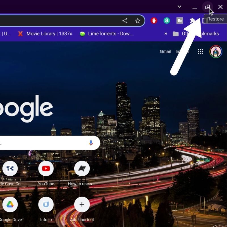227x227 pixels.
Task: Open the Google Drive shortcut
Action: [x=10, y=204]
